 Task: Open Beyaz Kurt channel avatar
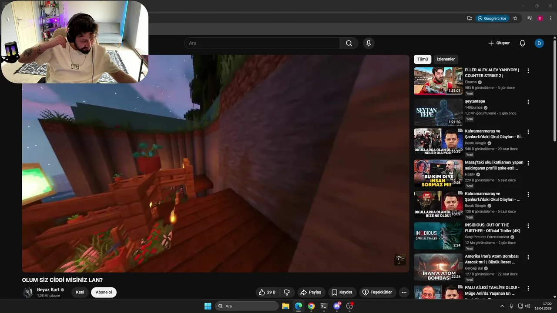tap(28, 292)
